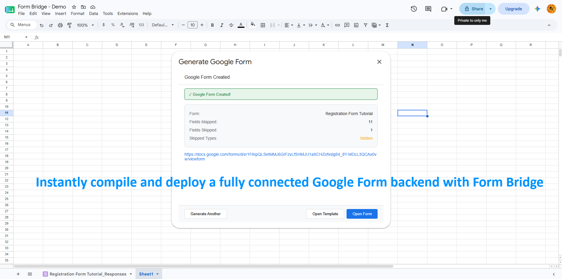This screenshot has height=279, width=562.
Task: Open the Google Sheets home icon
Action: pos(10,9)
